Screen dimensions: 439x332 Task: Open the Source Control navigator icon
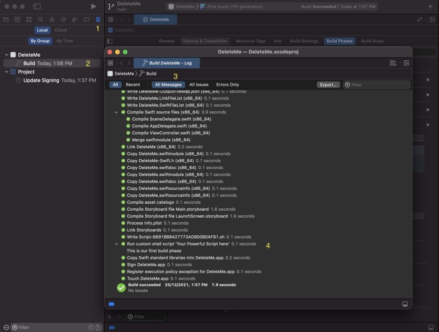click(x=17, y=19)
